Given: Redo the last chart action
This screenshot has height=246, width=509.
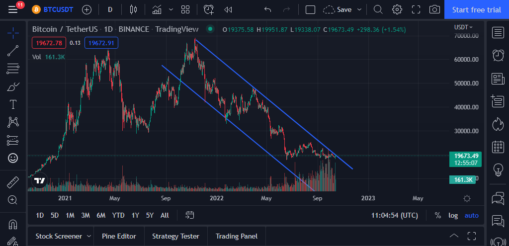Looking at the screenshot, I should 286,9.
